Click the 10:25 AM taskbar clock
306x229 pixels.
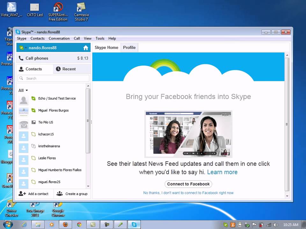(291, 225)
